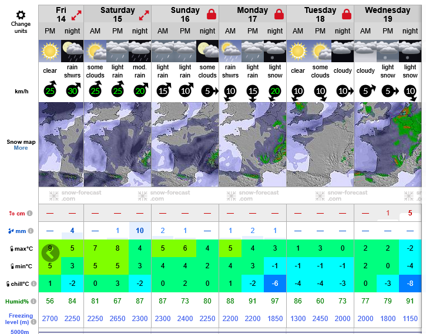426x334 pixels.
Task: Click Saturday night 20 km/h wind icon
Action: [x=140, y=90]
